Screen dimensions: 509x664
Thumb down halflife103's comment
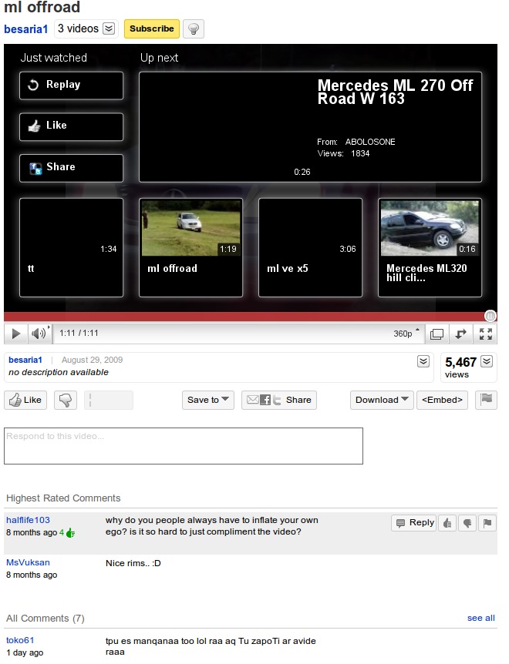pyautogui.click(x=467, y=523)
